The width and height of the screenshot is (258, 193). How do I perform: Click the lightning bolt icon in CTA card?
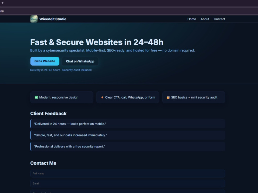coord(102,97)
